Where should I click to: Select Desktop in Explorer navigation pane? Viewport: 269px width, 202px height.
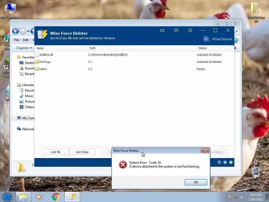27,63
